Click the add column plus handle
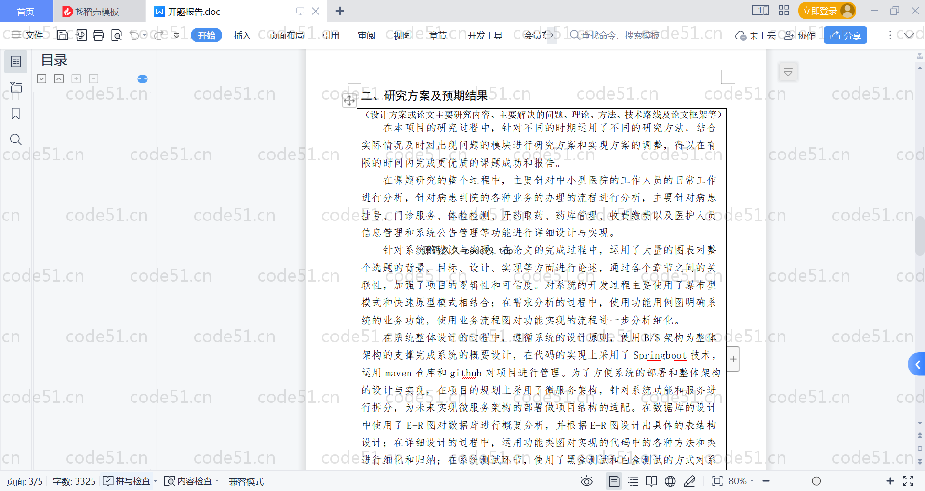Viewport: 925px width, 491px height. [733, 359]
